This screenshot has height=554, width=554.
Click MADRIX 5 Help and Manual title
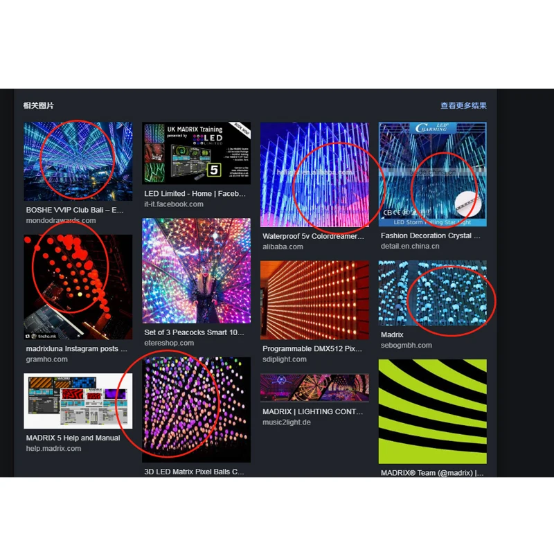73,438
